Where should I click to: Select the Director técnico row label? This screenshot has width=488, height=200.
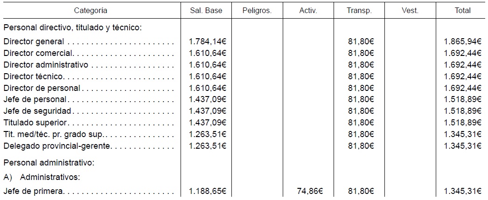[x=33, y=76]
